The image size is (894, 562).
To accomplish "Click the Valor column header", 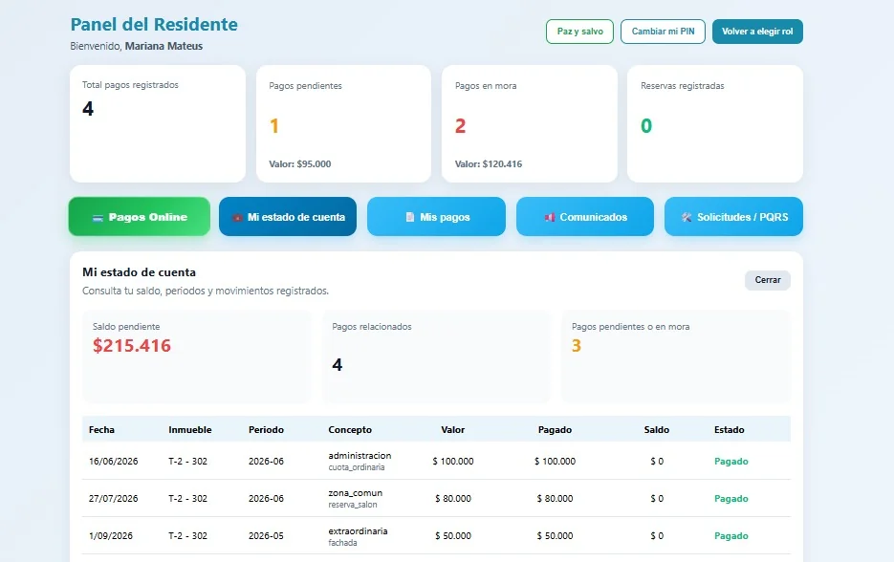I will click(452, 430).
